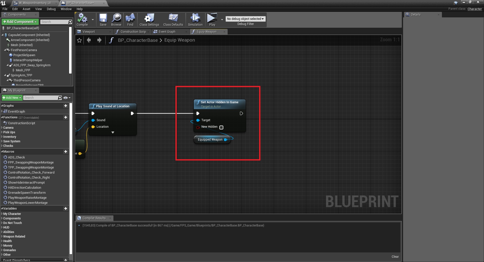Click the Add Component button

(x=20, y=22)
